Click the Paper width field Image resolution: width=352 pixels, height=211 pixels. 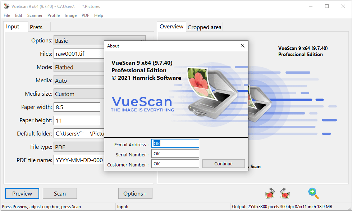(77, 107)
